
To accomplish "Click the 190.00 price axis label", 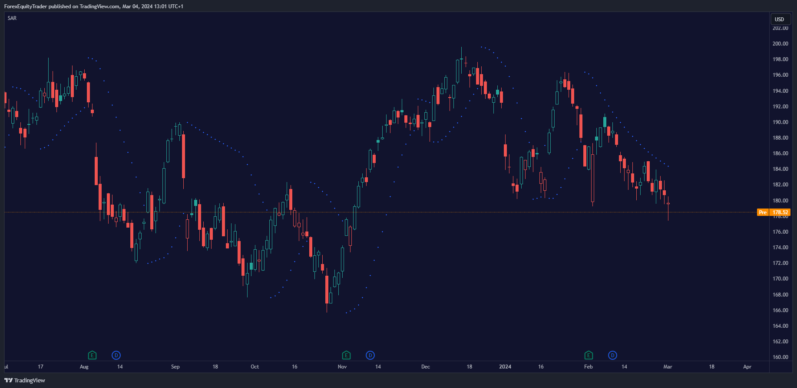I will coord(780,122).
